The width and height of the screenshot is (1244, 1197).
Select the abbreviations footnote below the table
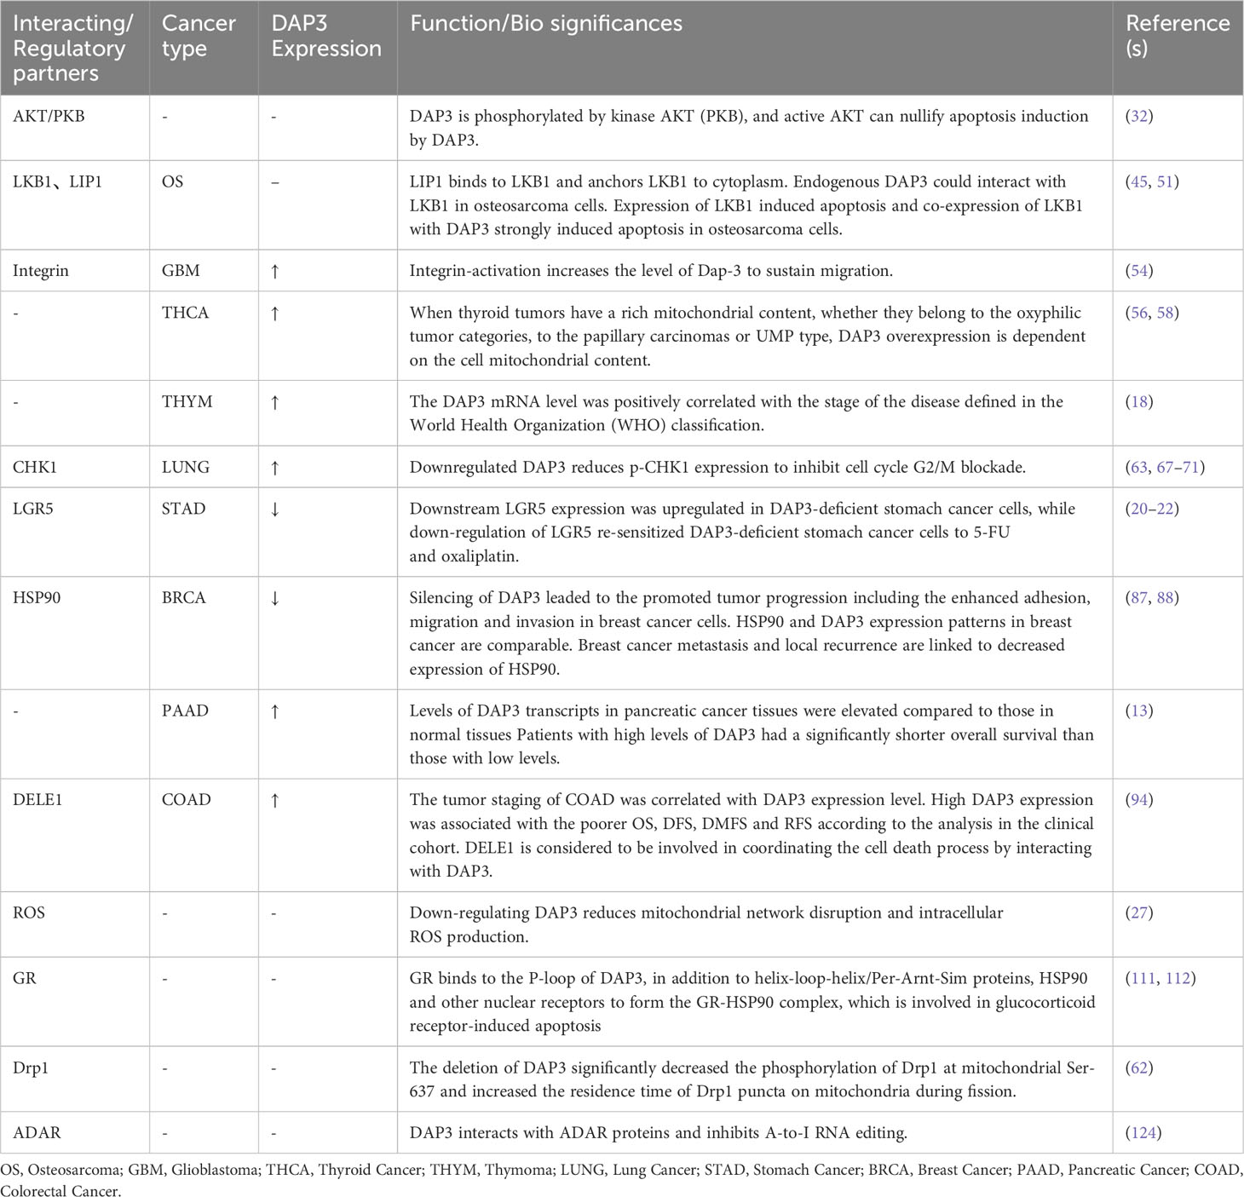(621, 1180)
